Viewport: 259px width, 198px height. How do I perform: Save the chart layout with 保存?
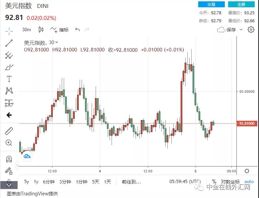click(x=226, y=30)
